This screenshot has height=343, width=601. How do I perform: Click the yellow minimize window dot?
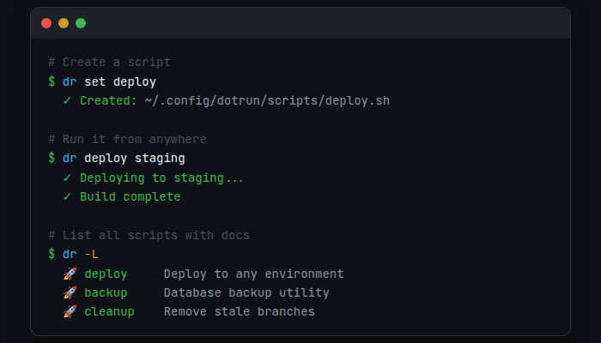tap(64, 23)
